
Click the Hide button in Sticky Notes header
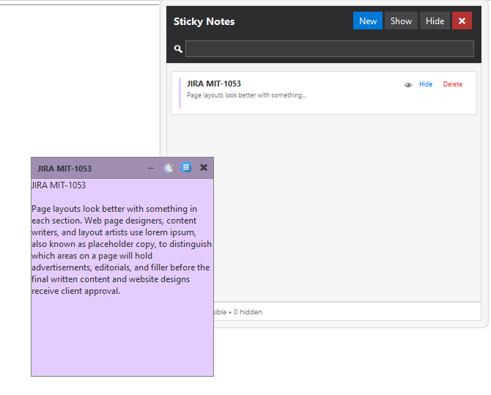(x=435, y=21)
